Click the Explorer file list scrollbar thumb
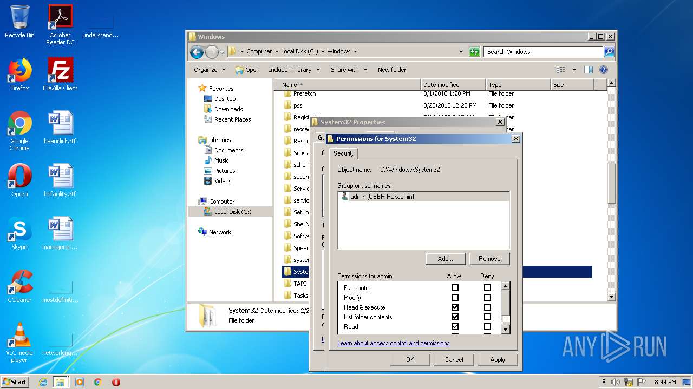 click(x=611, y=184)
